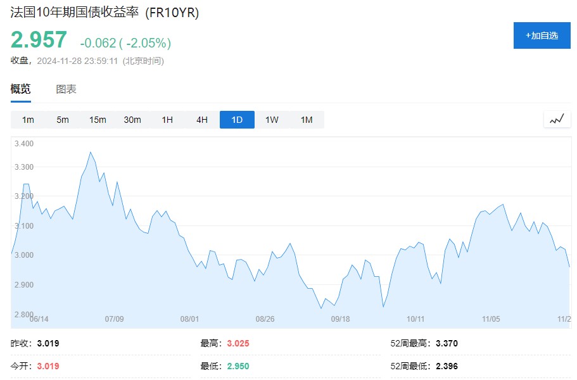Click the July peak on the chart
The height and width of the screenshot is (380, 577).
[x=91, y=153]
